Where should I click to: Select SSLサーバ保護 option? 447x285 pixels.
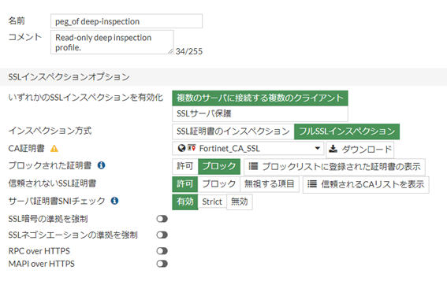coord(260,114)
